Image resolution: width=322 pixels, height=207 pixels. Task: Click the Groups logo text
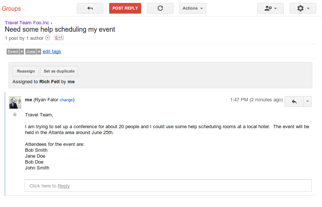pyautogui.click(x=11, y=8)
